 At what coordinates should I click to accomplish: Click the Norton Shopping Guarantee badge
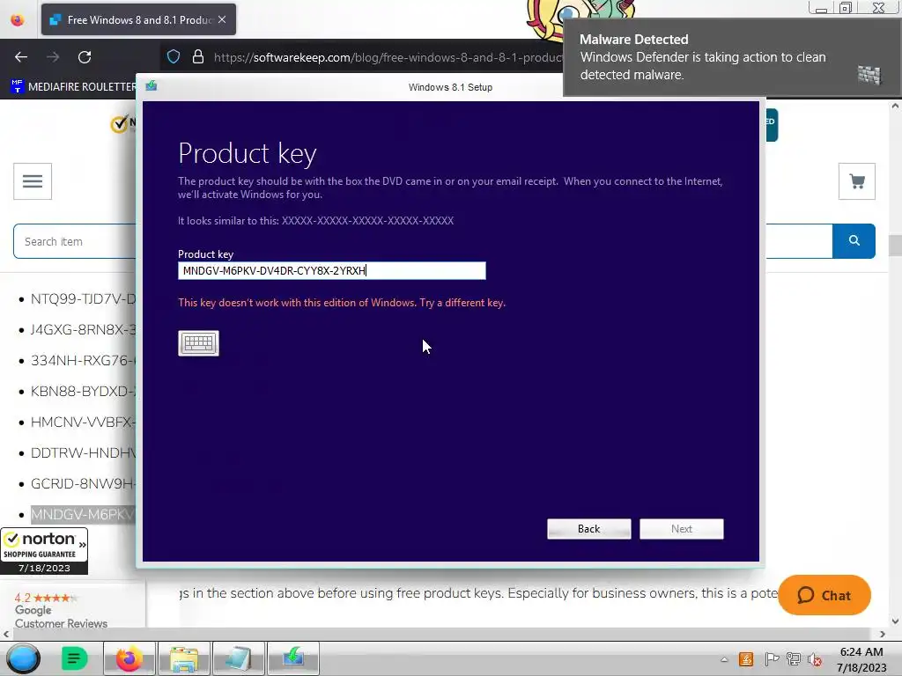pos(44,551)
